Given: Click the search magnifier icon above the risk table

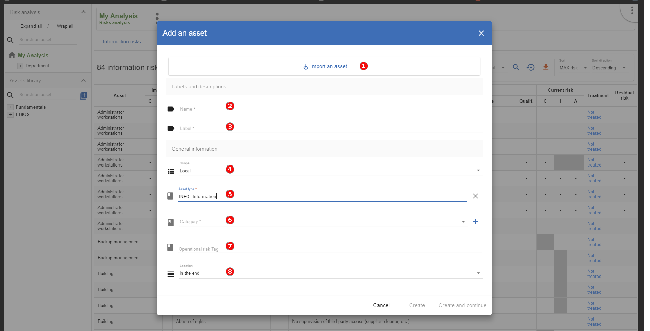Looking at the screenshot, I should tap(516, 67).
